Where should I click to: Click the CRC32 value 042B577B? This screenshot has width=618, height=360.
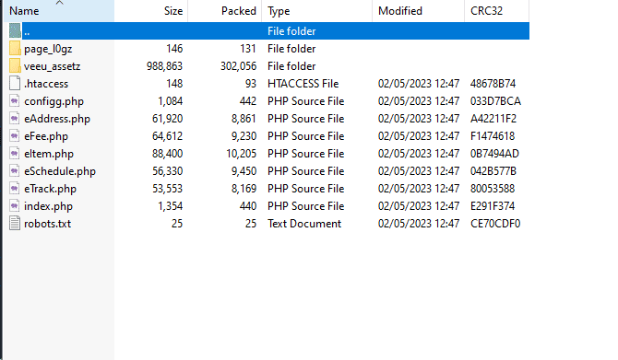493,171
